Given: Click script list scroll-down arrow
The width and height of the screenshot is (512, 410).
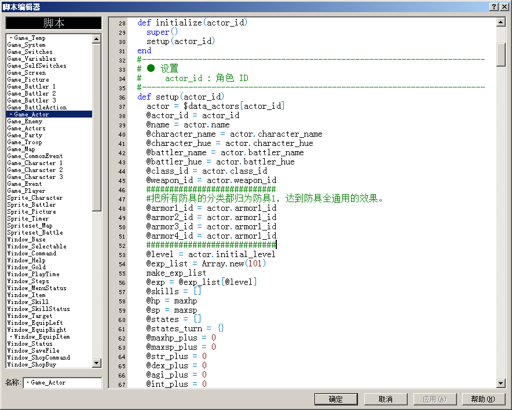Looking at the screenshot, I should point(97,363).
